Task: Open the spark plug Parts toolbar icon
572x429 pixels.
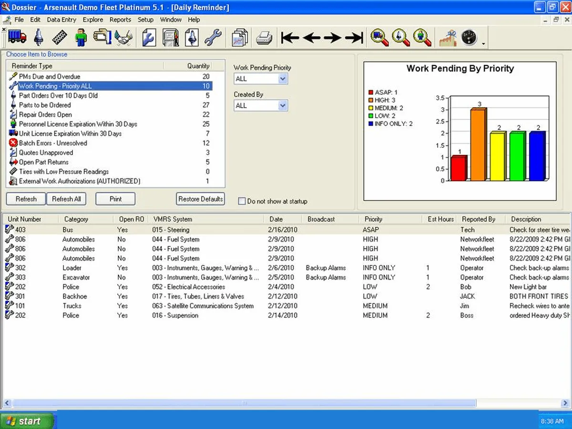Action: pos(39,38)
